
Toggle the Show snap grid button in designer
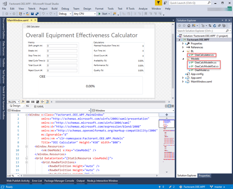(x=28, y=102)
